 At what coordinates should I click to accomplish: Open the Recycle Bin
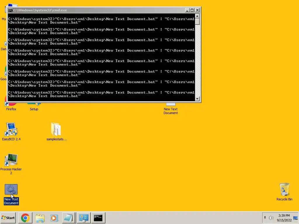(284, 192)
